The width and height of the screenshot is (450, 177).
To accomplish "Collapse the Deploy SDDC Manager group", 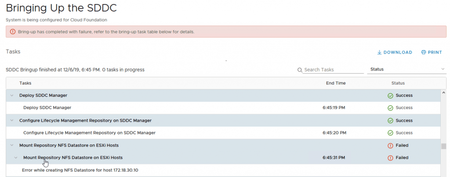I will pos(12,96).
